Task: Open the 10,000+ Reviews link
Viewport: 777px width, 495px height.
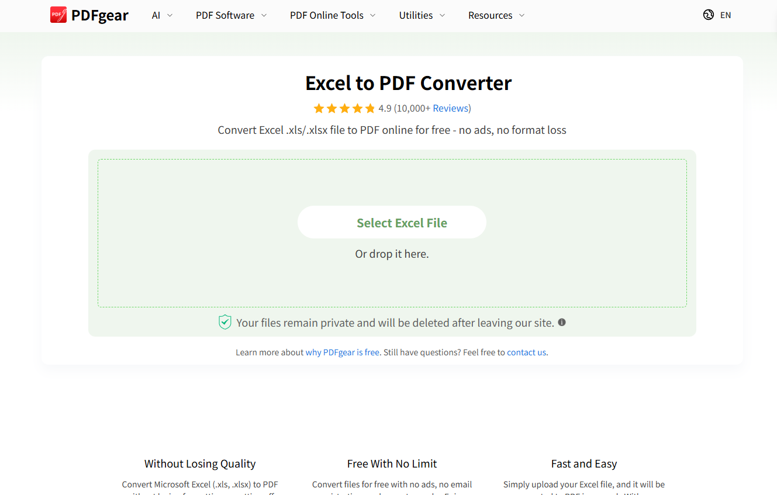Action: (x=434, y=108)
